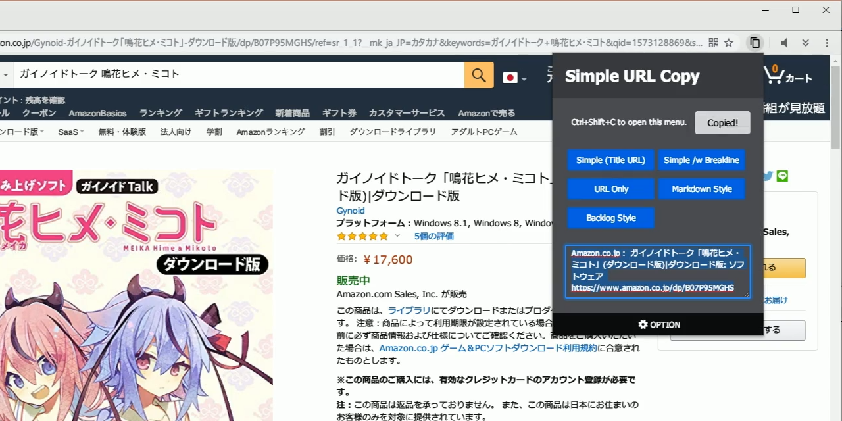The height and width of the screenshot is (421, 842).
Task: Share the product via the green LINE icon
Action: 782,176
